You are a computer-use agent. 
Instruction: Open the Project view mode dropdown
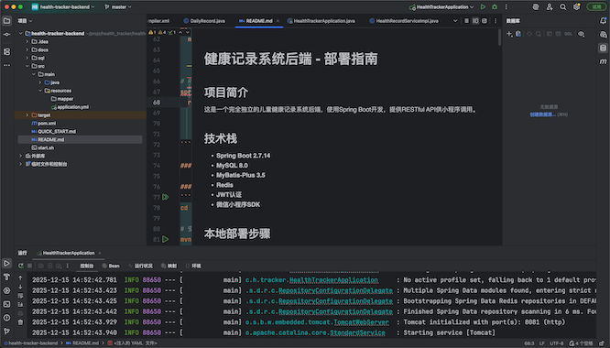(25, 21)
